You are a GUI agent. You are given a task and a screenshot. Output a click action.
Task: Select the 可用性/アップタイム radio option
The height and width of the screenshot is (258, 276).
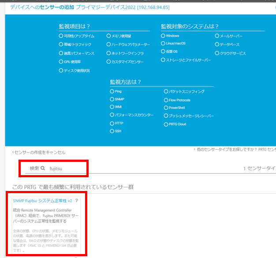[x=61, y=36]
